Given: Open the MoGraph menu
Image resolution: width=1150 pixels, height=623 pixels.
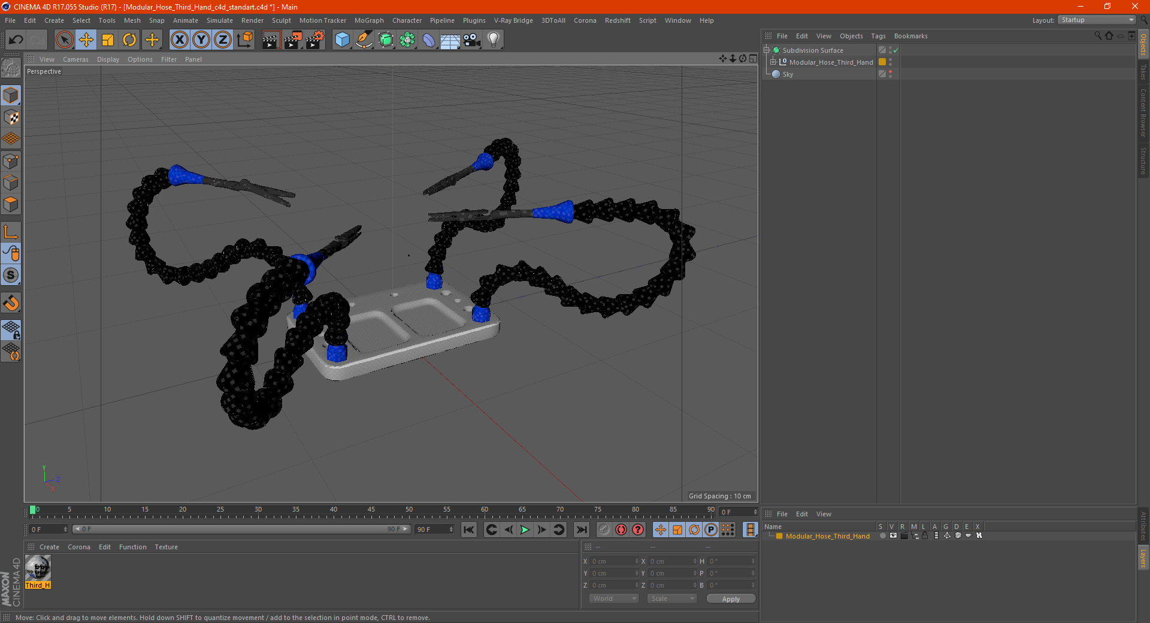Looking at the screenshot, I should 369,20.
